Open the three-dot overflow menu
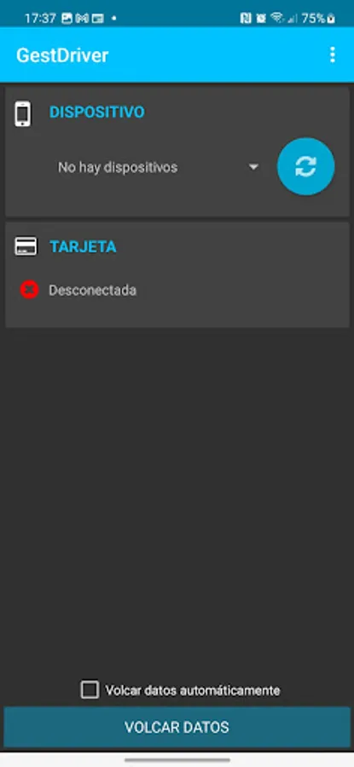The width and height of the screenshot is (354, 767). tap(333, 55)
